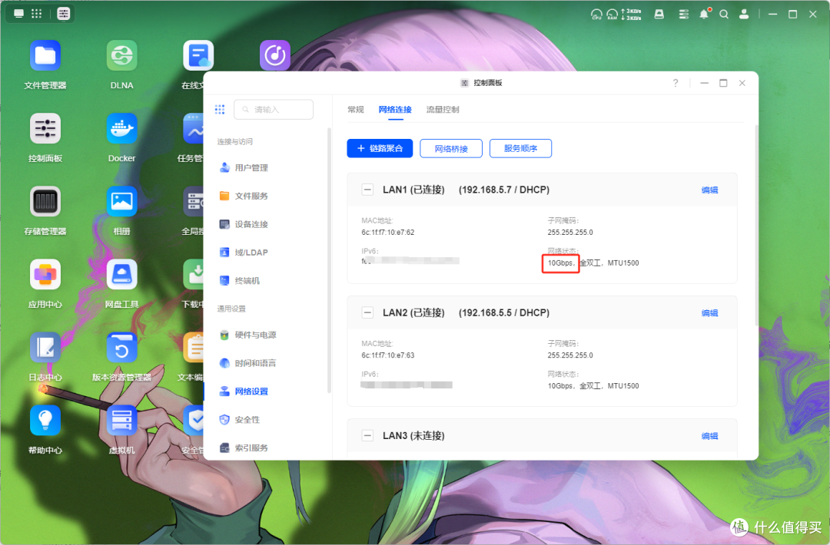The height and width of the screenshot is (545, 830).
Task: Check the RAM usage gauge
Action: click(x=612, y=15)
